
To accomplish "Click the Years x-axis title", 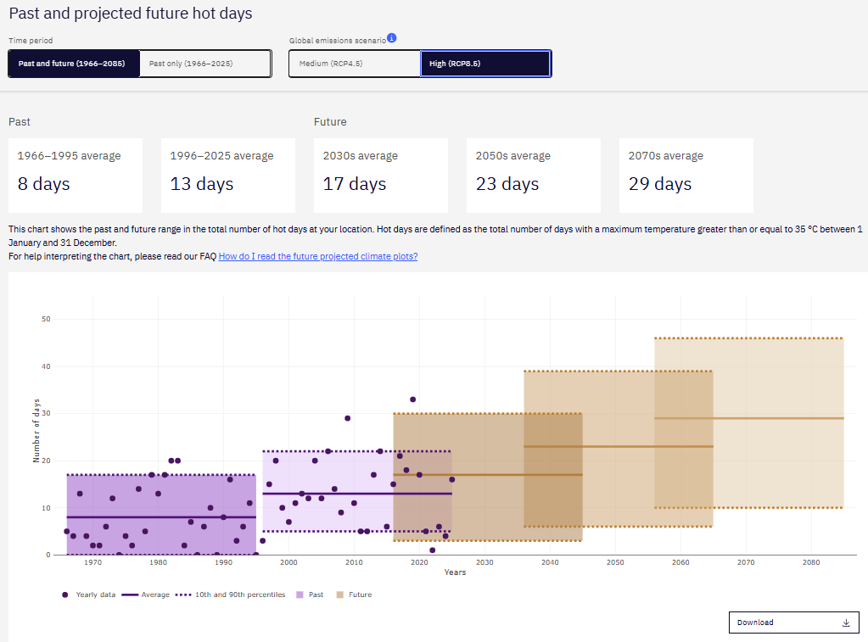I will [x=455, y=572].
